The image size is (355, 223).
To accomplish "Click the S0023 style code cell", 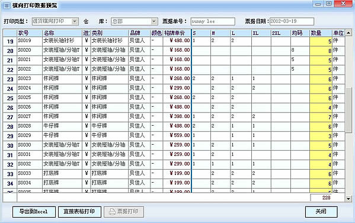I will [x=30, y=79].
